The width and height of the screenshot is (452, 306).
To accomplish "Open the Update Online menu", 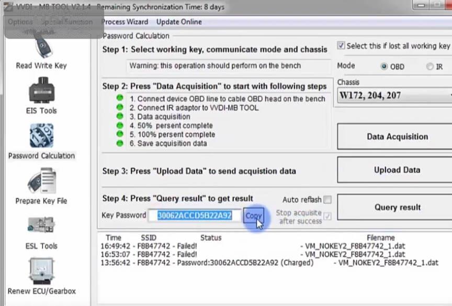I will (x=179, y=22).
